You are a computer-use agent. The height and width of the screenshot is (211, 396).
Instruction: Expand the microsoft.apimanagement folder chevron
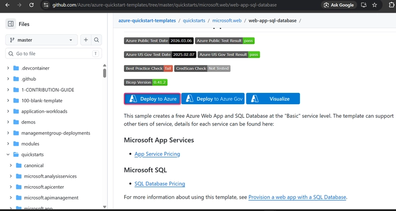[10, 198]
